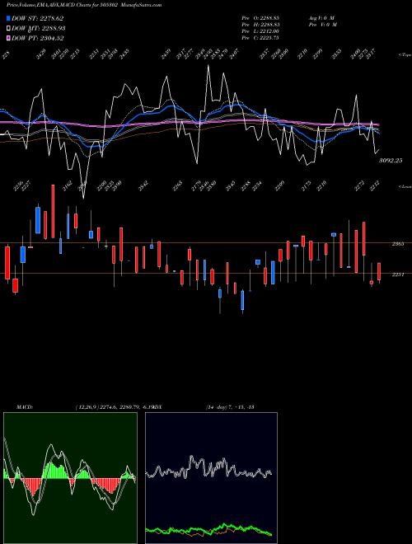This screenshot has height=544, width=412.
Task: Click the 'Pre V: 0 M' volume text
Action: [322, 24]
